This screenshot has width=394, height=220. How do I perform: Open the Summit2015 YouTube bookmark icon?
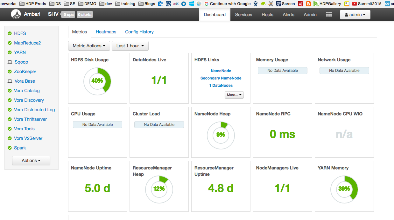point(354,4)
